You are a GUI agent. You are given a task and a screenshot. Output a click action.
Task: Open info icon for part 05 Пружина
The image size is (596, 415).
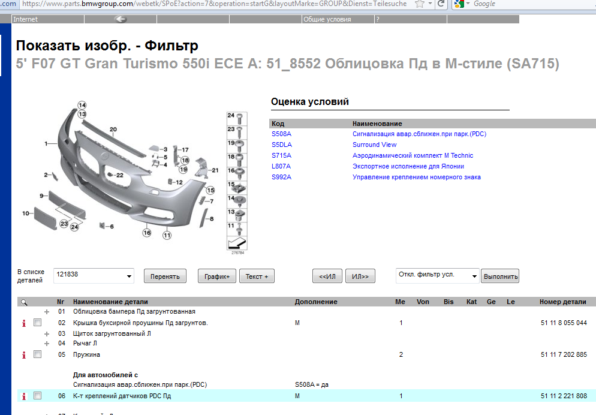[24, 355]
